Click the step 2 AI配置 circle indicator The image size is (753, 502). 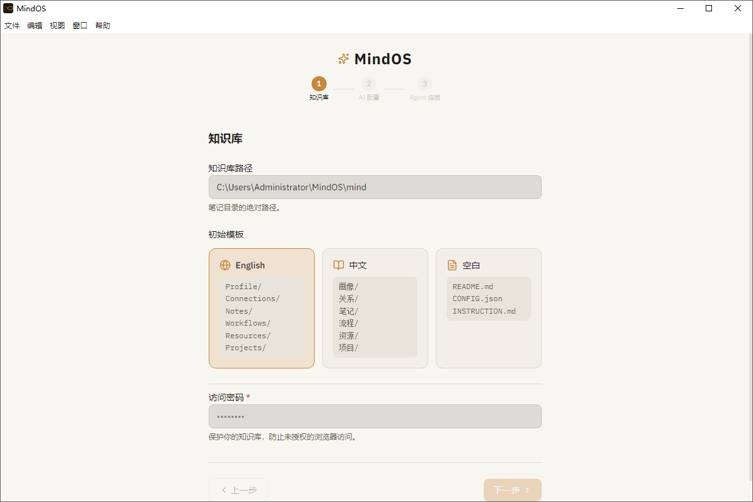[369, 83]
